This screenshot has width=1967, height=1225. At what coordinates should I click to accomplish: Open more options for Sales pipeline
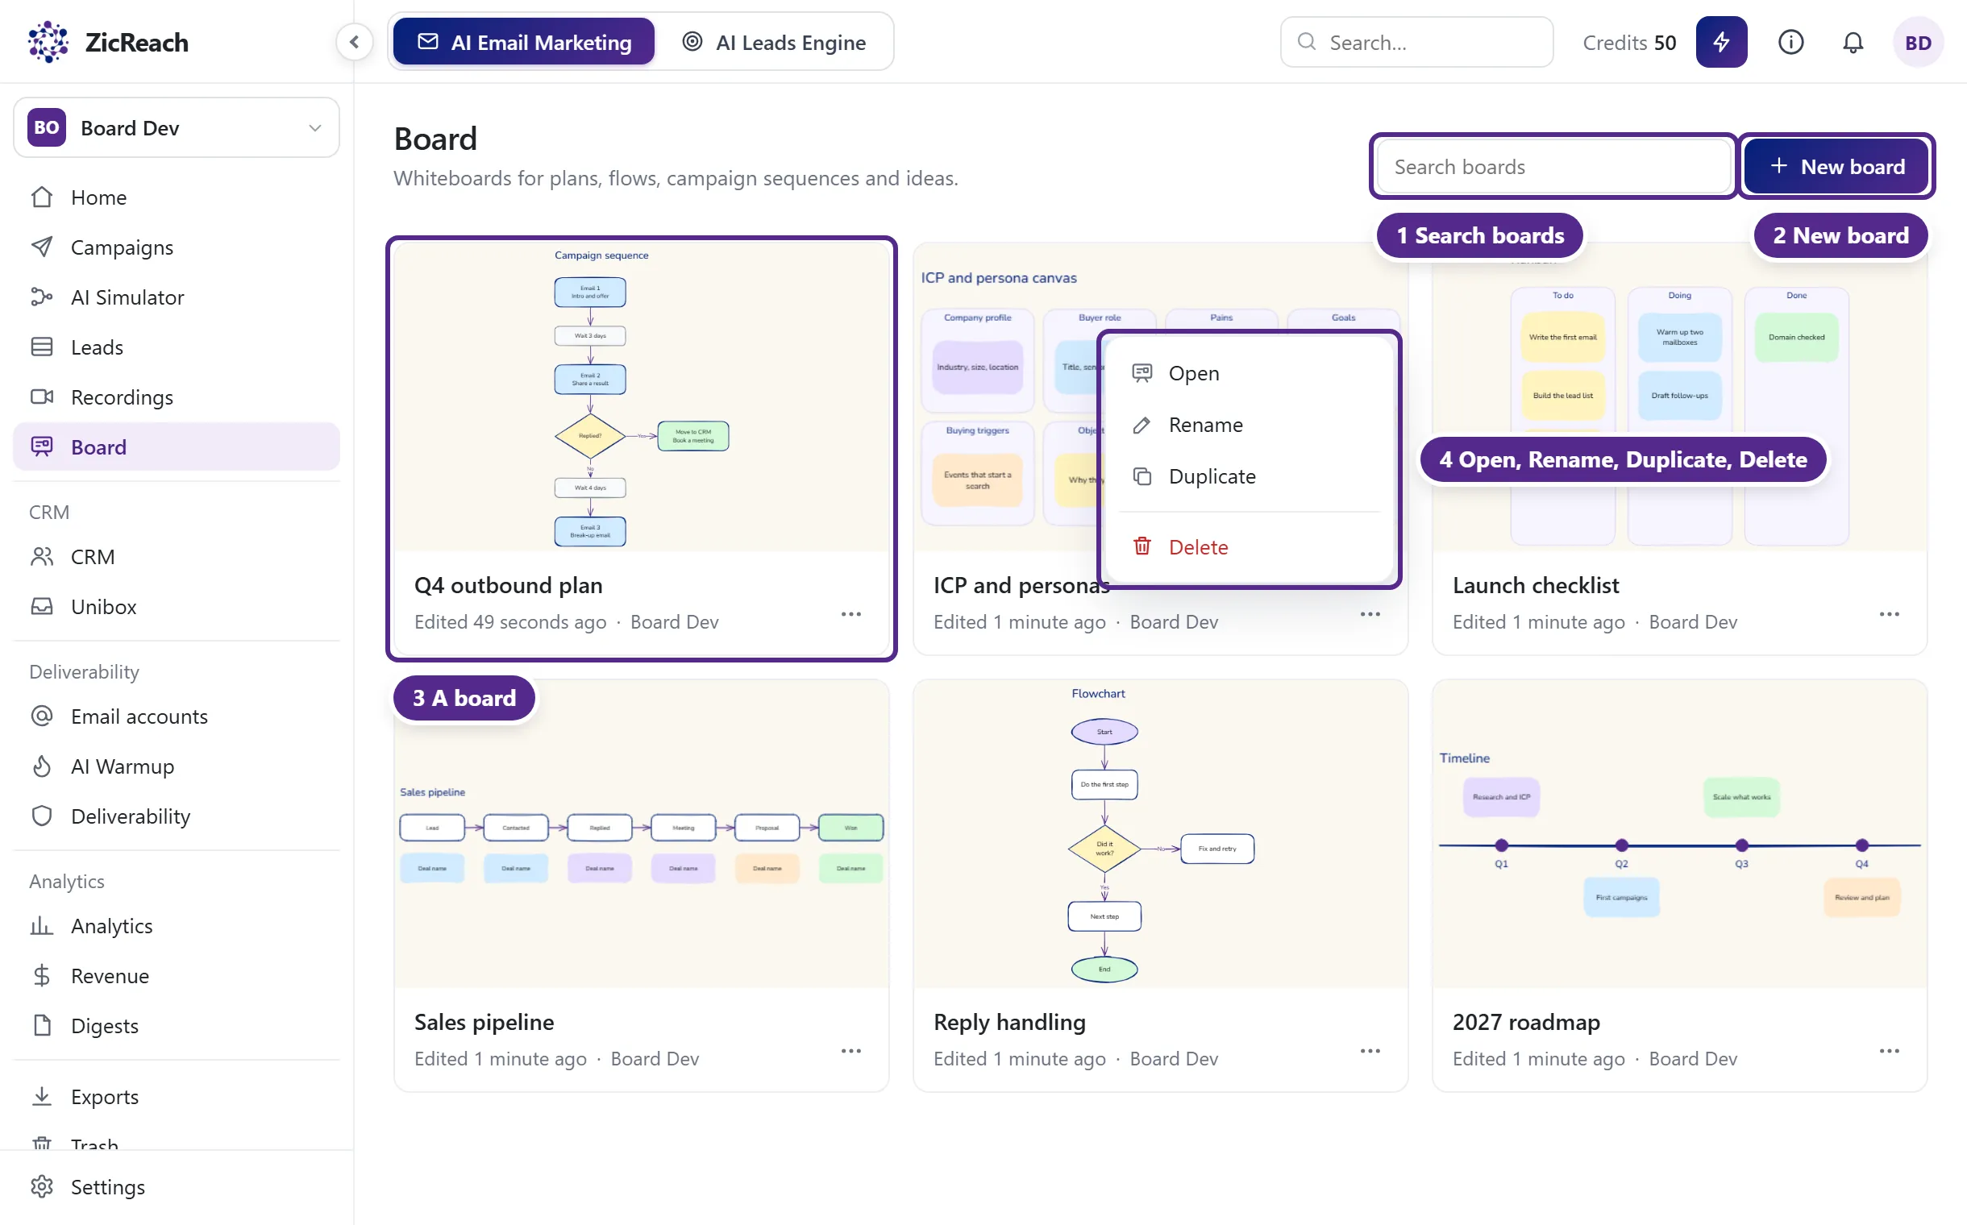851,1051
